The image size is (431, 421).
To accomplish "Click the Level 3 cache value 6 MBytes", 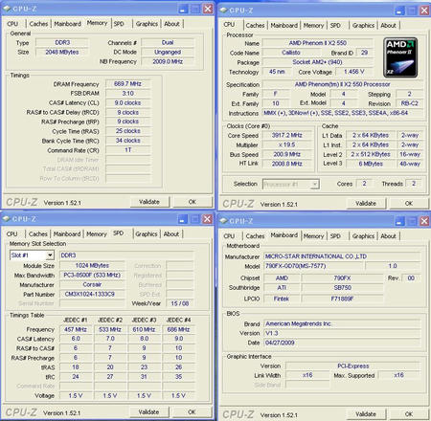I will click(371, 164).
